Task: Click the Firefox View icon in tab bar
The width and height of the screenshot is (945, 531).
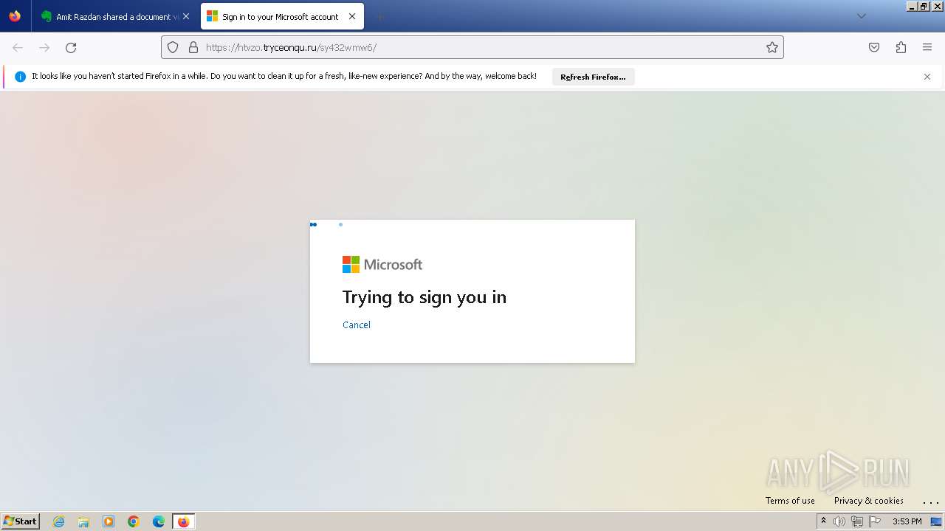Action: (15, 16)
